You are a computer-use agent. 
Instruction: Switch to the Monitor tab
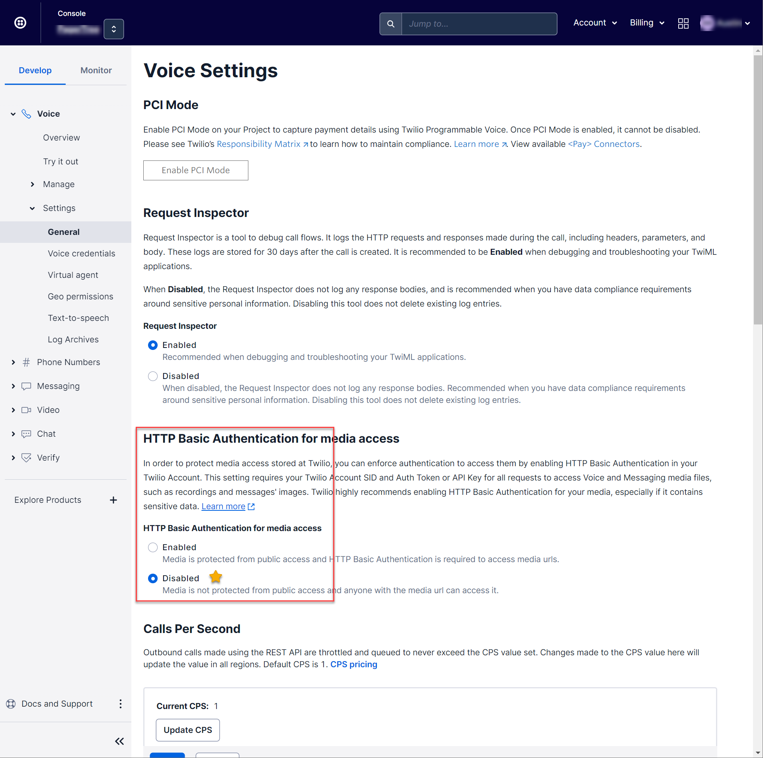tap(96, 70)
